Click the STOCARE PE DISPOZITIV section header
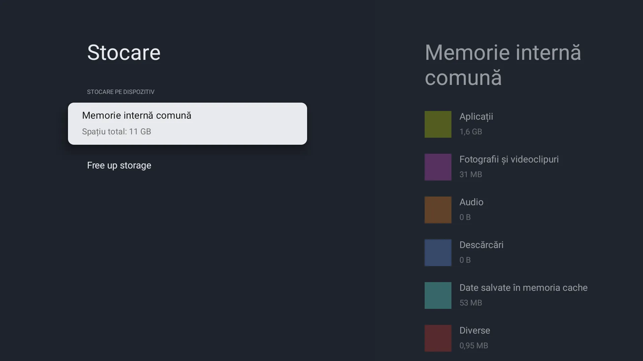The width and height of the screenshot is (643, 361). [121, 92]
